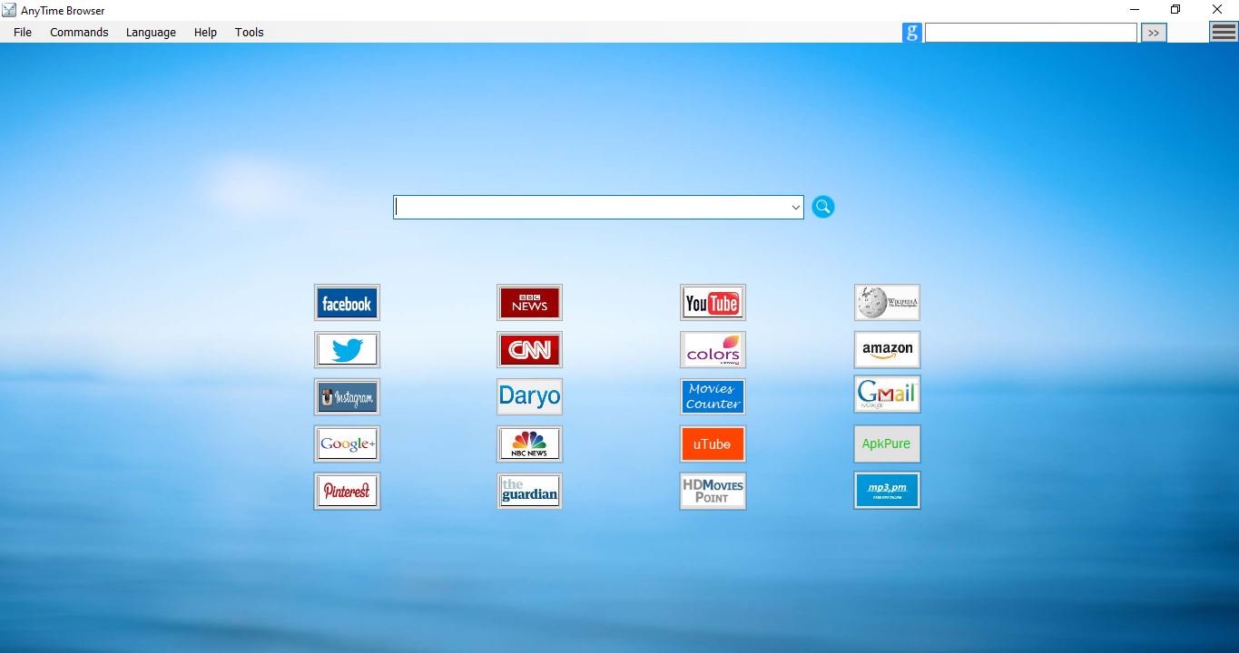Open the Colors shortcut tile
Viewport: 1239px width, 653px height.
tap(713, 350)
